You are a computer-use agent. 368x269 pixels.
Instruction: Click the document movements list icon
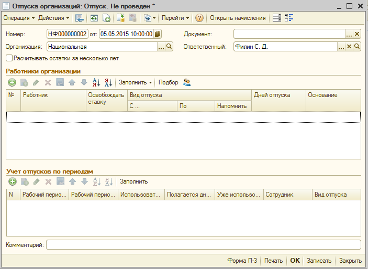[x=277, y=18]
